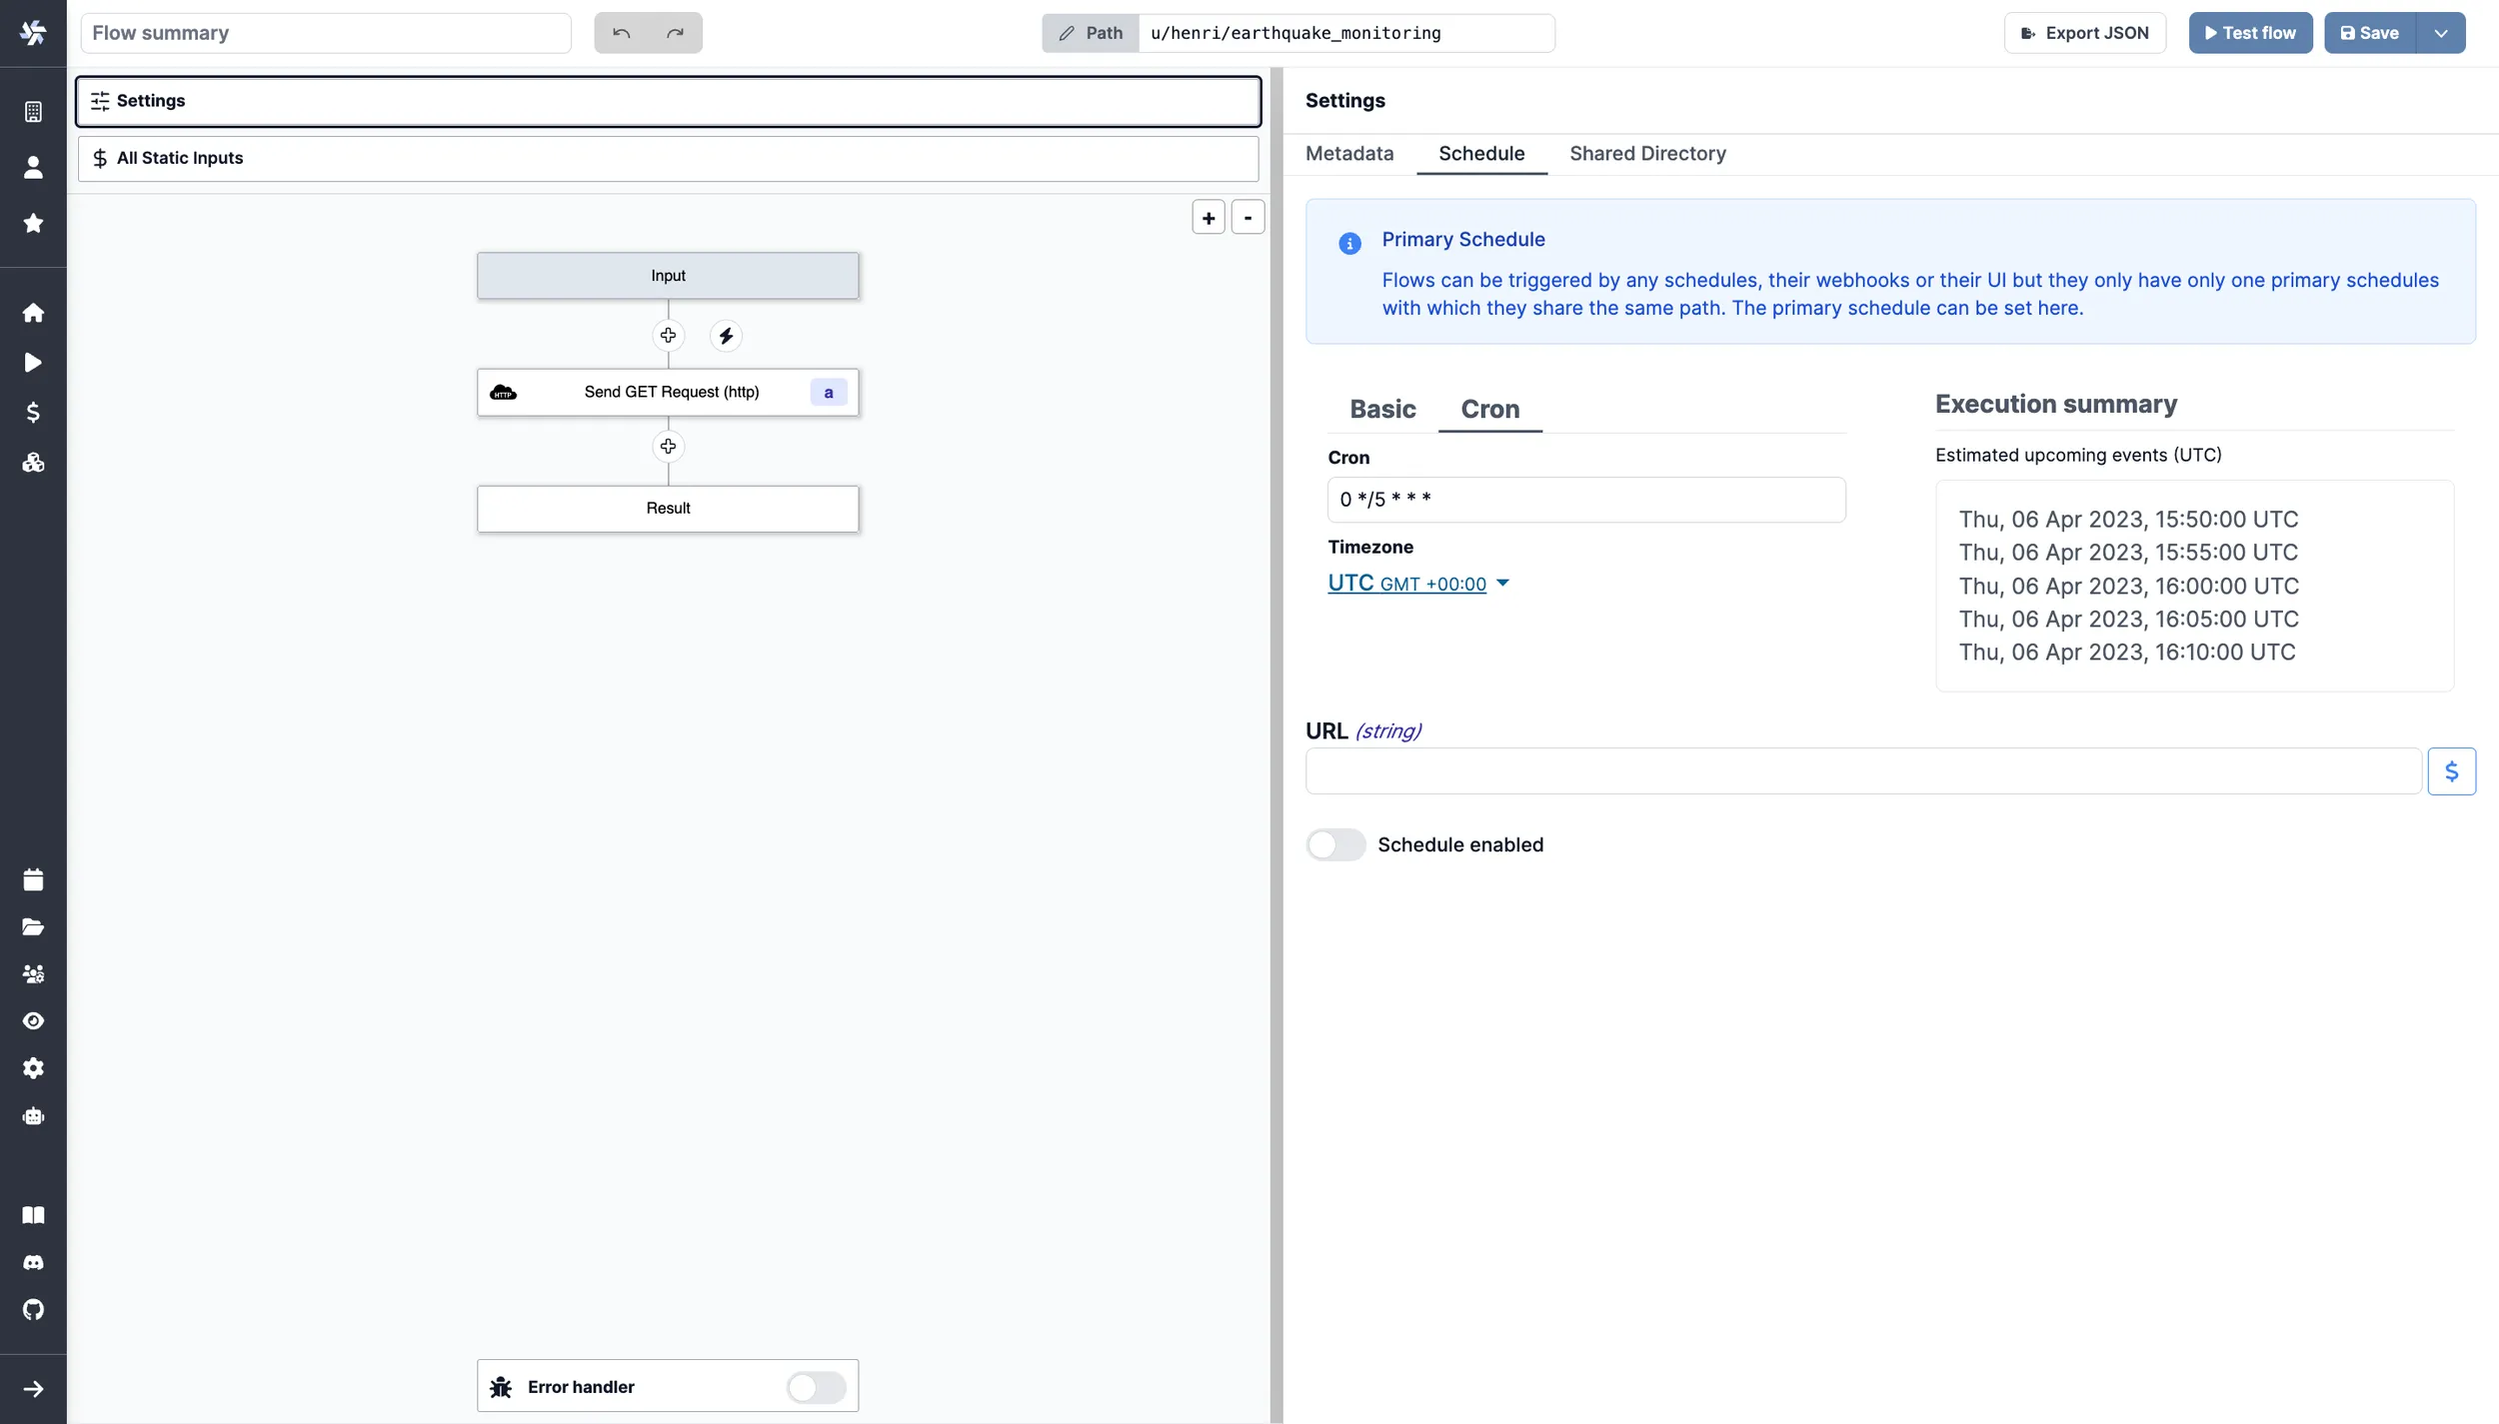2499x1424 pixels.
Task: Click the Cron expression input field
Action: [1585, 500]
